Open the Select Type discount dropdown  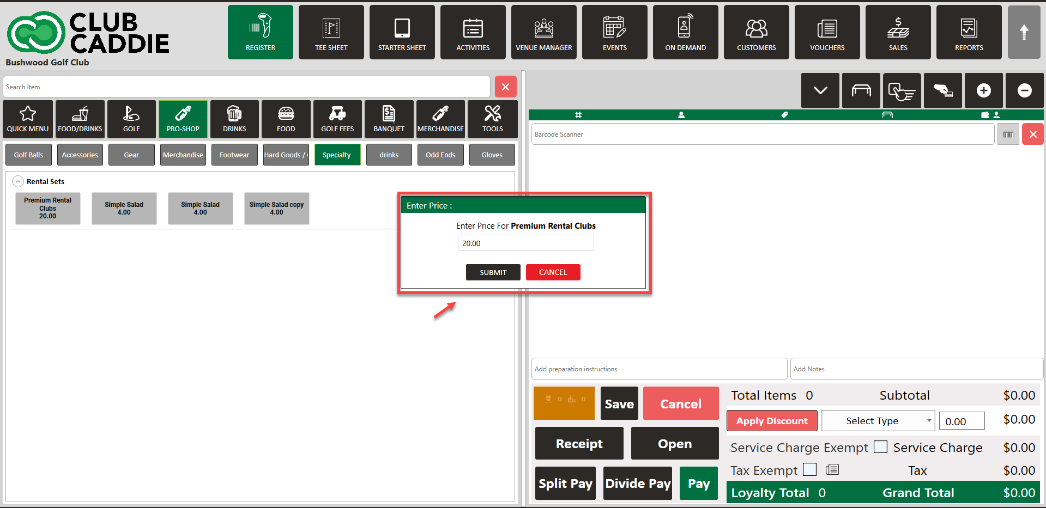click(x=878, y=421)
